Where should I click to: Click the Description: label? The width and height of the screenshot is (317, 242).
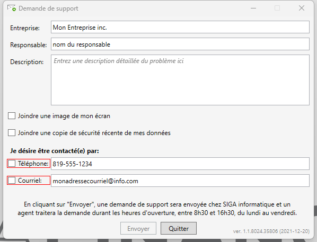27,62
